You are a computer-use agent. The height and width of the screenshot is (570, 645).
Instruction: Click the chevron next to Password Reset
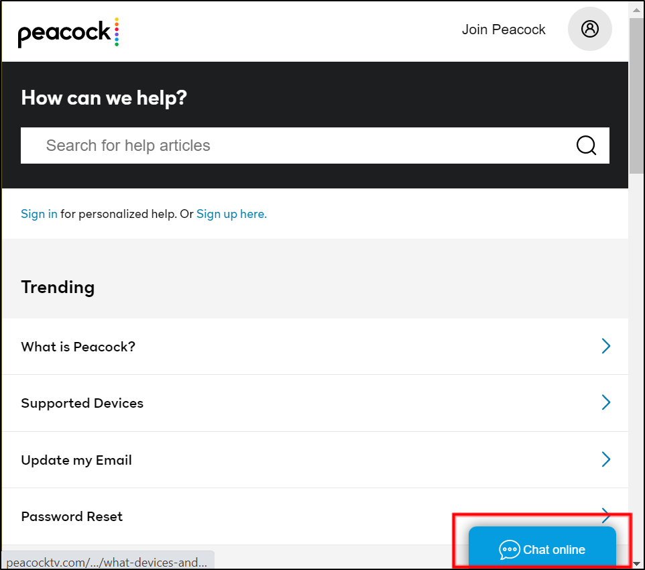click(x=605, y=515)
